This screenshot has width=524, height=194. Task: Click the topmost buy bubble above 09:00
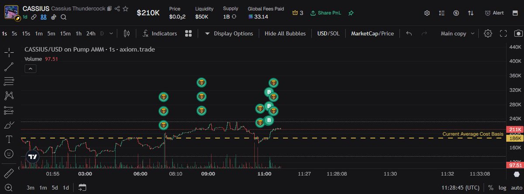click(x=201, y=82)
